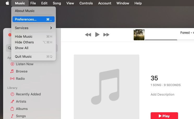Viewport: 194px width, 119px height.
Task: Click the Artists microphone icon
Action: pos(12,101)
